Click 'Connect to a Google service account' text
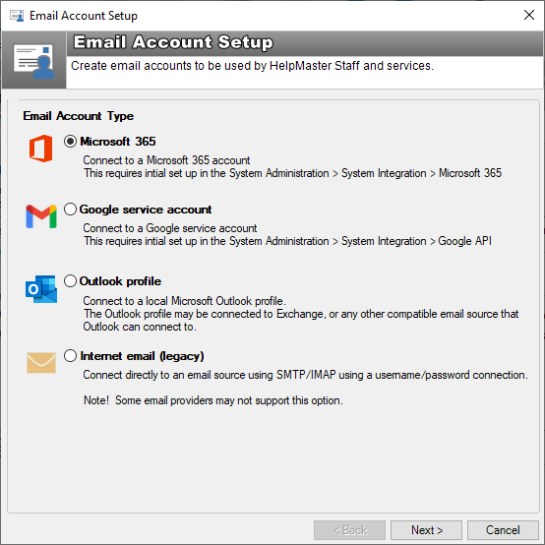The width and height of the screenshot is (545, 545). coord(170,228)
